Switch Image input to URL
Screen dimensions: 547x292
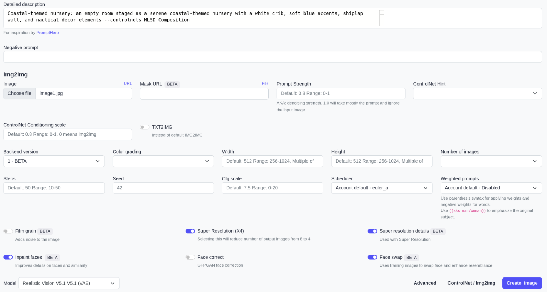[x=128, y=83]
